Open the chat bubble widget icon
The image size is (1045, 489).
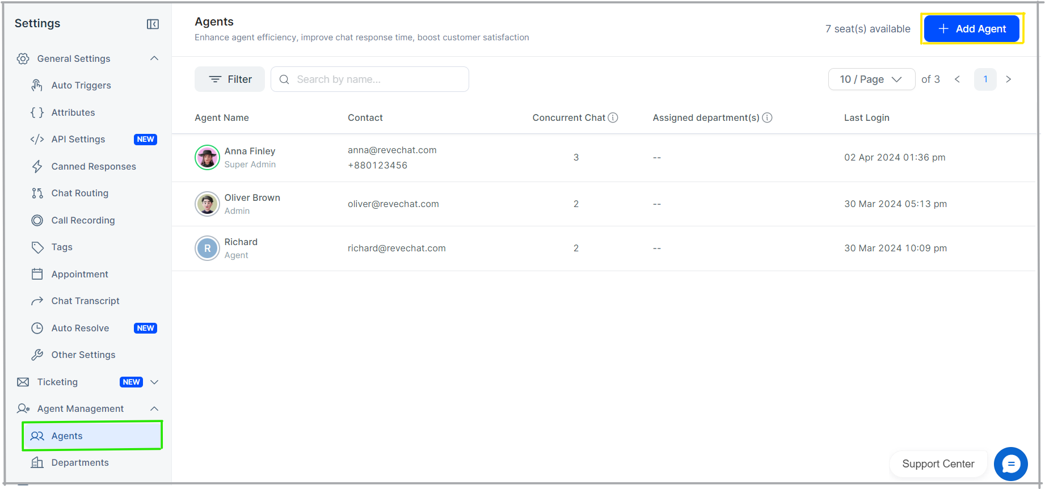coord(1010,463)
